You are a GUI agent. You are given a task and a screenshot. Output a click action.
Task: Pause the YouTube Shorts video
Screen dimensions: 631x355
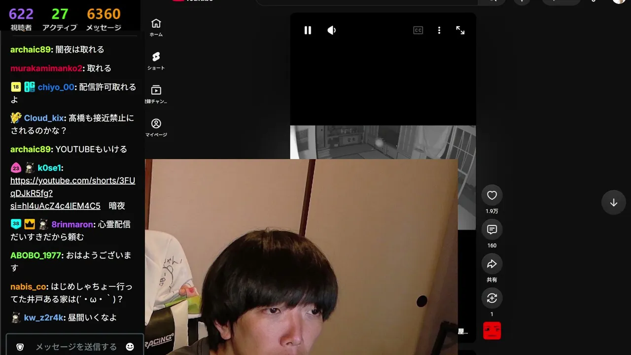[308, 30]
